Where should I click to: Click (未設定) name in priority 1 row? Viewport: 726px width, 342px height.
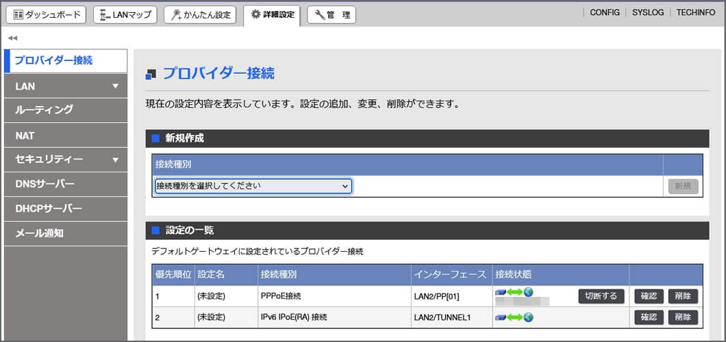211,296
